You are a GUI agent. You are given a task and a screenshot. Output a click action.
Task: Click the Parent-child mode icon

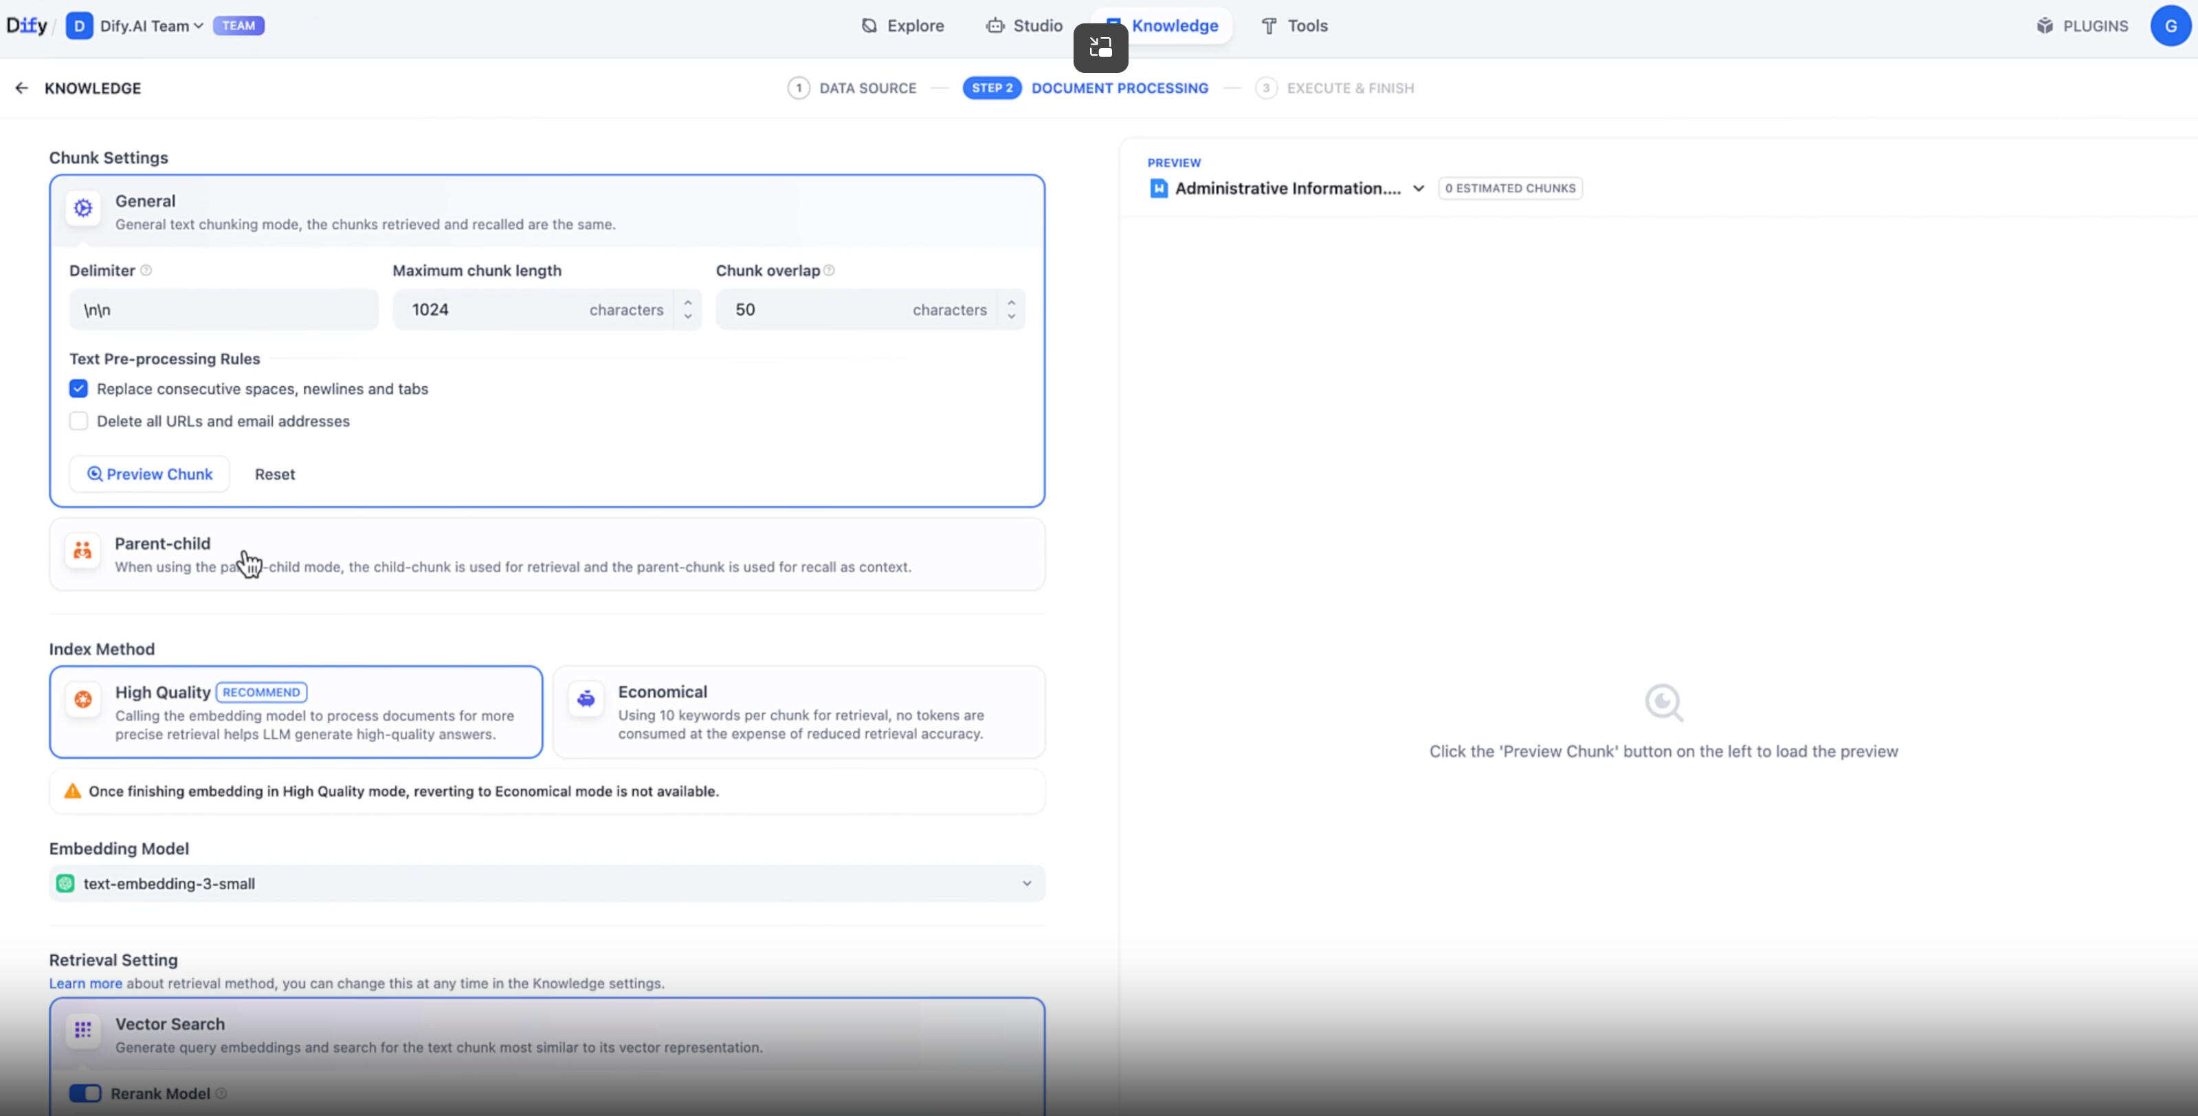(82, 550)
